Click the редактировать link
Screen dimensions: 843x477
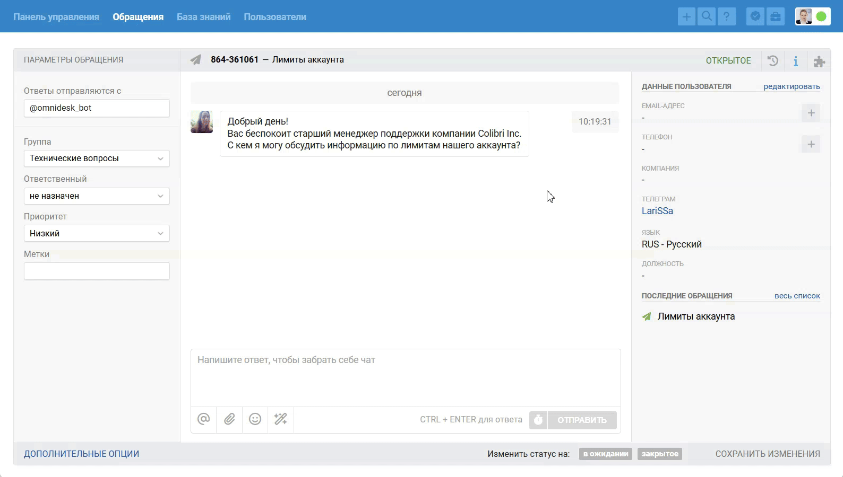(x=792, y=86)
